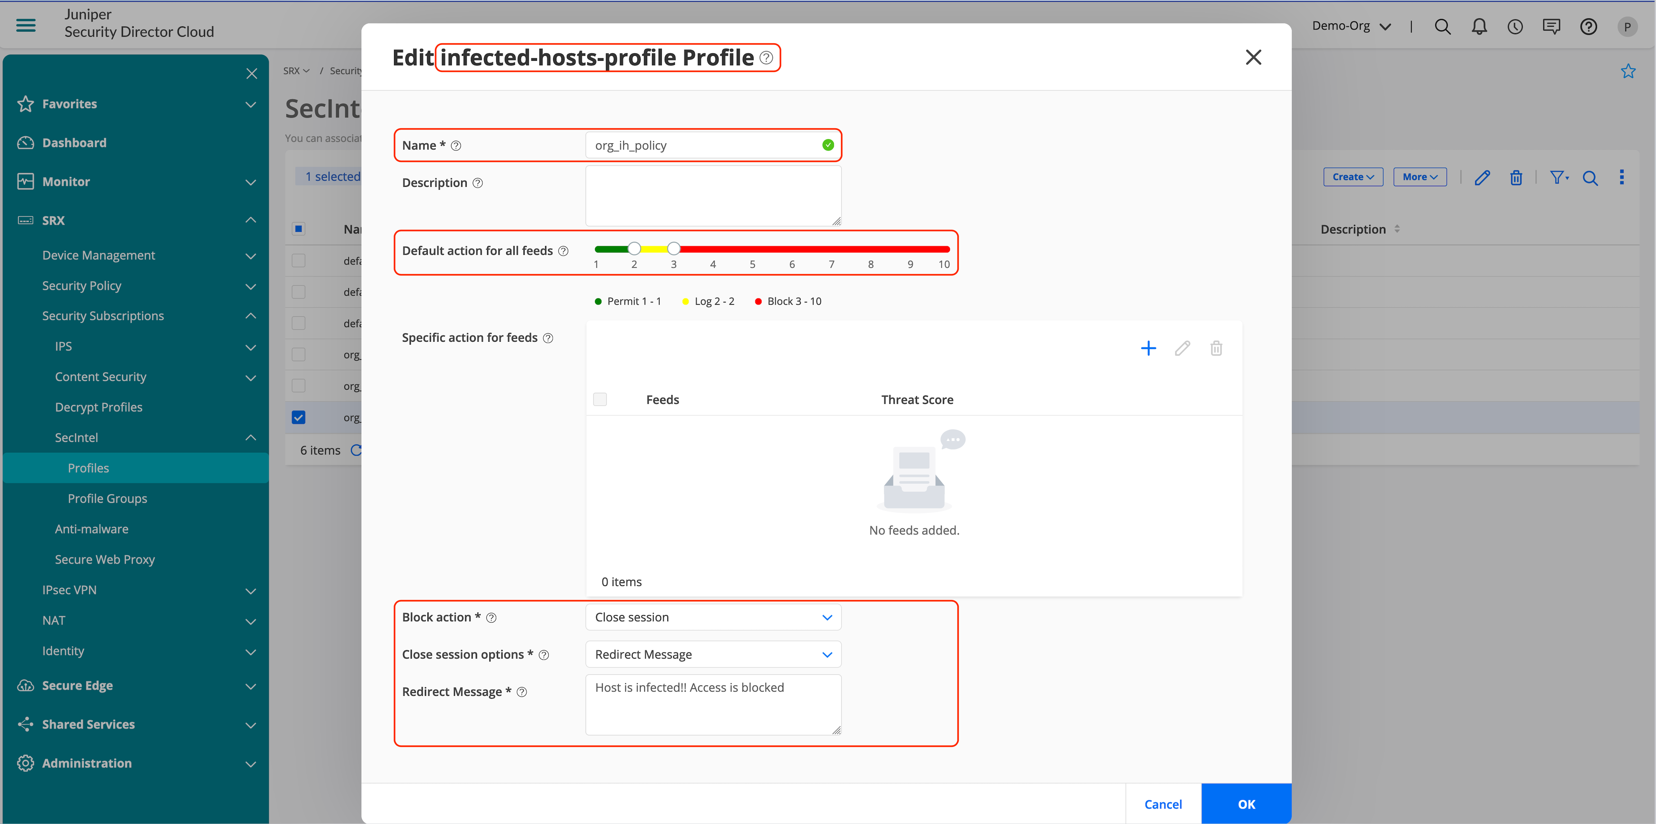Toggle the select-all checkbox in table header
The width and height of the screenshot is (1656, 824).
click(298, 229)
